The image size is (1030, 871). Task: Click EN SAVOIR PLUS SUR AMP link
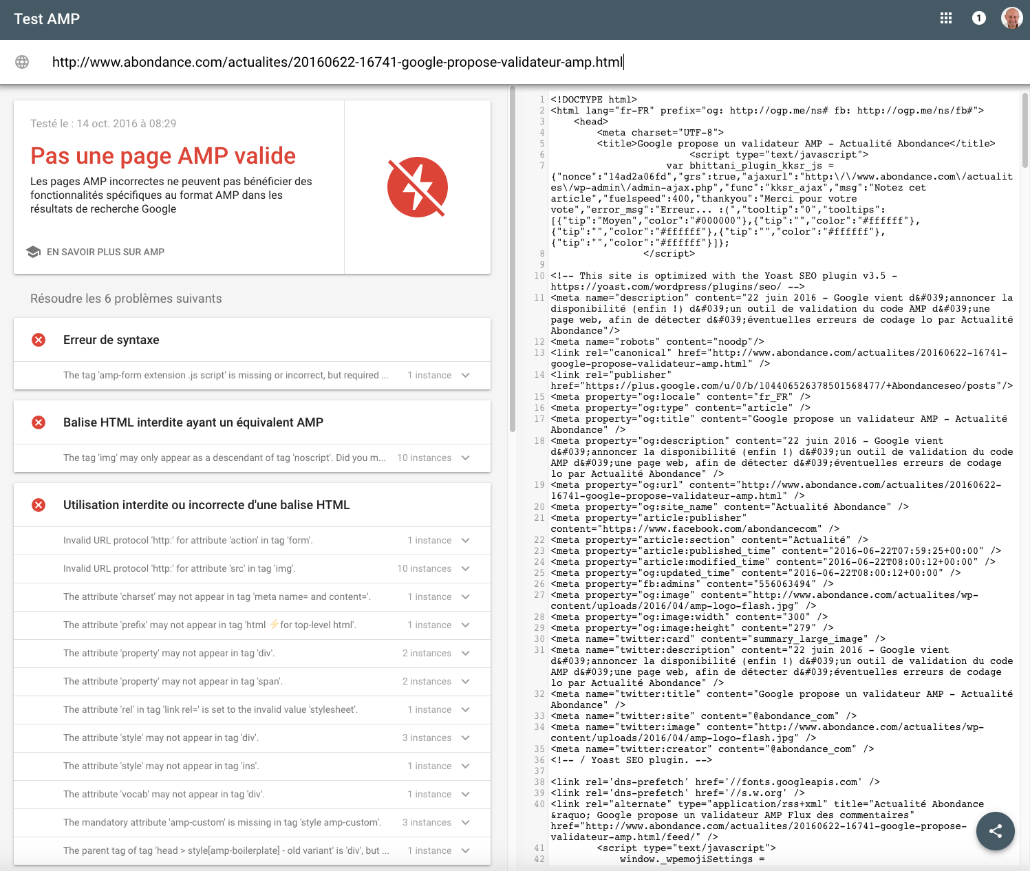(x=105, y=252)
